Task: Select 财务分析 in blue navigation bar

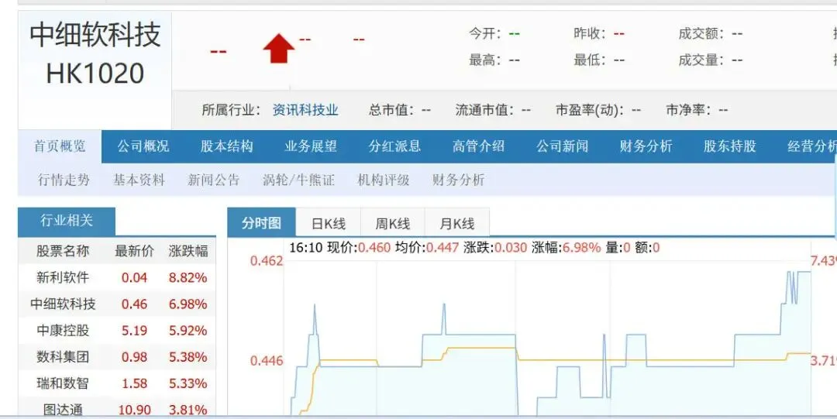Action: (646, 146)
